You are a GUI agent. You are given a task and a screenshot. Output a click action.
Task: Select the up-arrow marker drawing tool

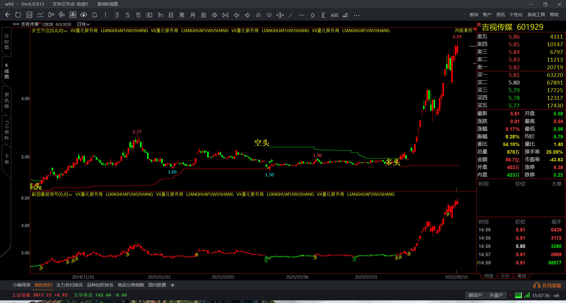312,15
